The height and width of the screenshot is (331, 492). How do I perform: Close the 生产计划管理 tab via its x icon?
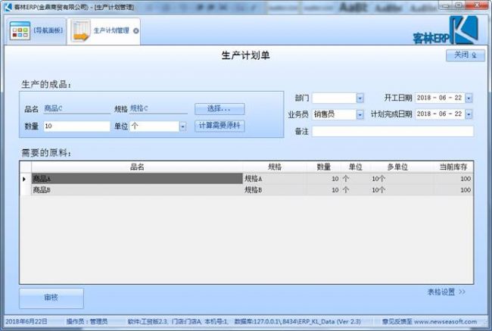point(135,31)
